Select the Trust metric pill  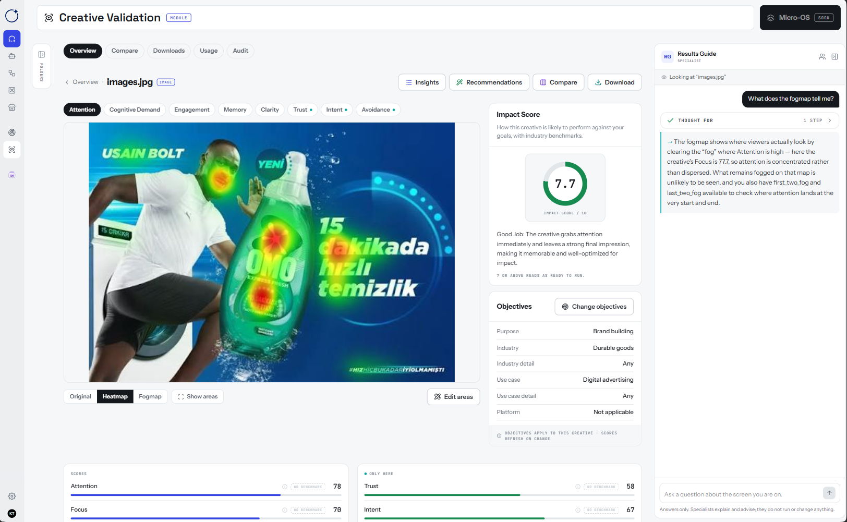point(302,110)
